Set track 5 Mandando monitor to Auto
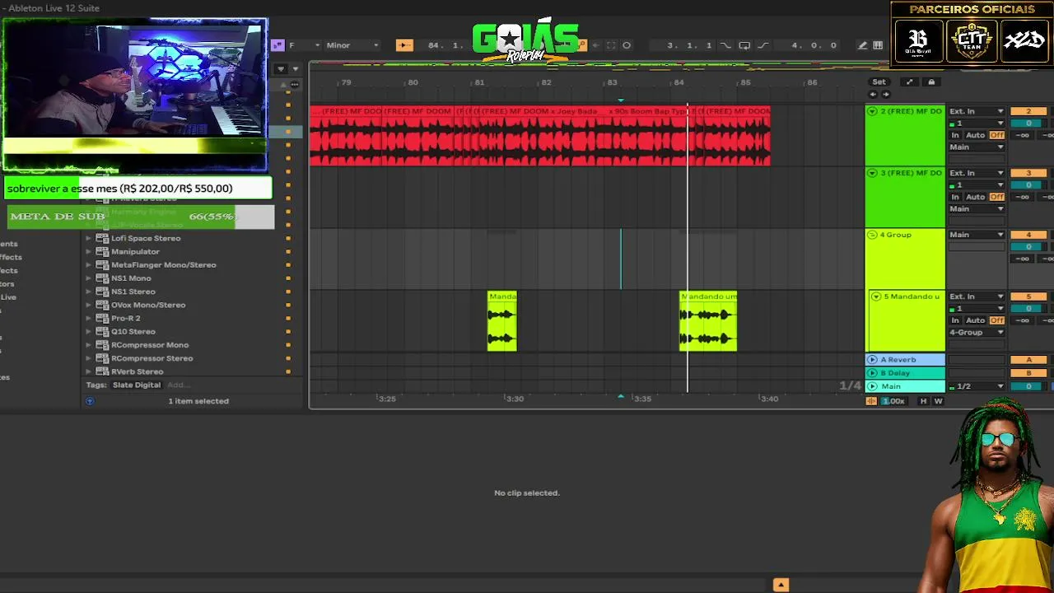The height and width of the screenshot is (593, 1054). pos(975,320)
